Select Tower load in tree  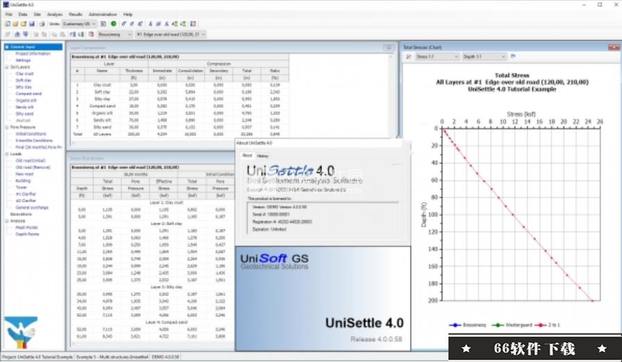22,187
